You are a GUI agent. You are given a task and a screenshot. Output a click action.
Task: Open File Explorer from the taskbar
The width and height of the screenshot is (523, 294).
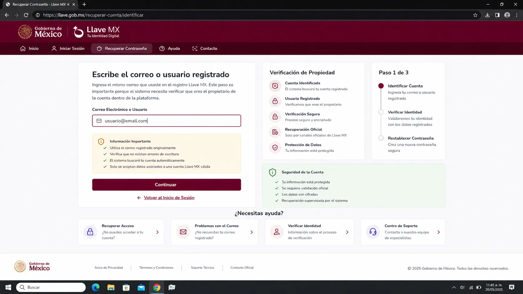pyautogui.click(x=111, y=287)
